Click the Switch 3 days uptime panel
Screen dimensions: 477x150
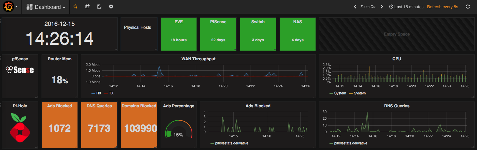coord(258,34)
